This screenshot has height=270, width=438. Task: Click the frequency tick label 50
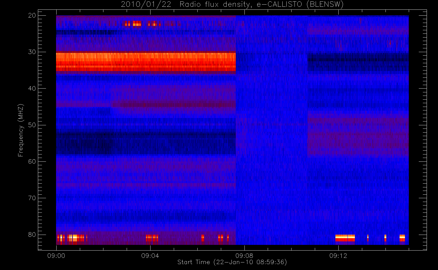(x=32, y=125)
